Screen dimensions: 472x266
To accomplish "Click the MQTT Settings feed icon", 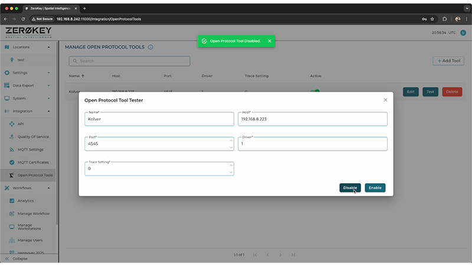I will (x=12, y=150).
